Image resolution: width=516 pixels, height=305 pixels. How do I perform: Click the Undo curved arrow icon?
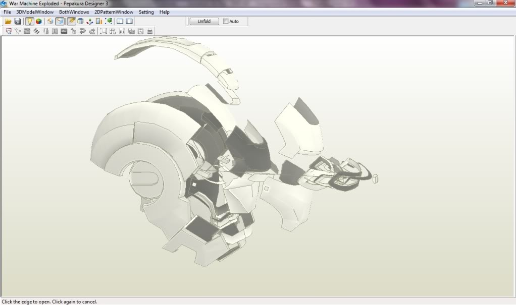click(x=83, y=31)
